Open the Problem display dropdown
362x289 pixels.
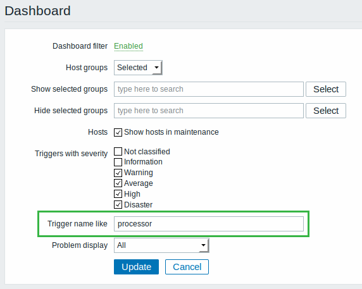pos(161,245)
